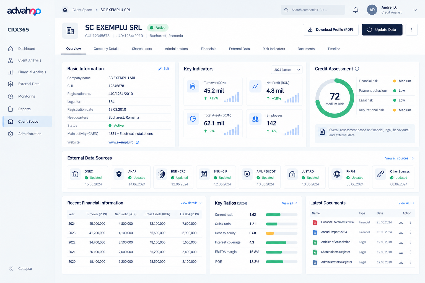This screenshot has width=425, height=283.
Task: Click the ANAF source icon
Action: pos(119,174)
